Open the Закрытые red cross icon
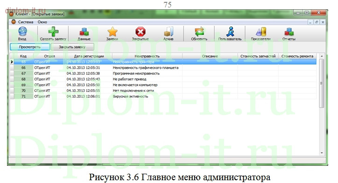Viewport: 338px width, 183px height. pos(141,32)
